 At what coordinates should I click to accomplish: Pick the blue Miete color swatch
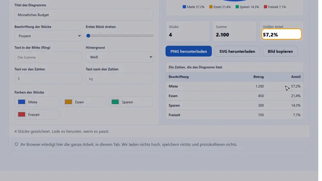click(x=21, y=102)
